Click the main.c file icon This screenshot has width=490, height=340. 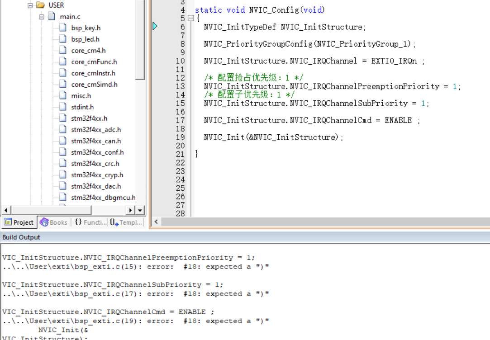coord(52,17)
